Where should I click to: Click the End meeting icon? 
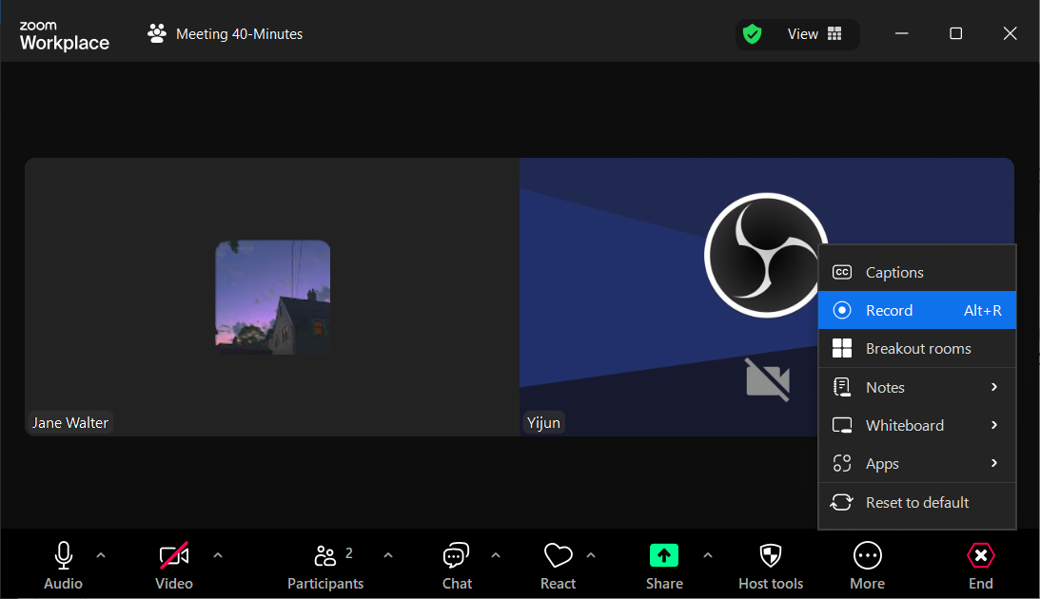click(x=980, y=556)
